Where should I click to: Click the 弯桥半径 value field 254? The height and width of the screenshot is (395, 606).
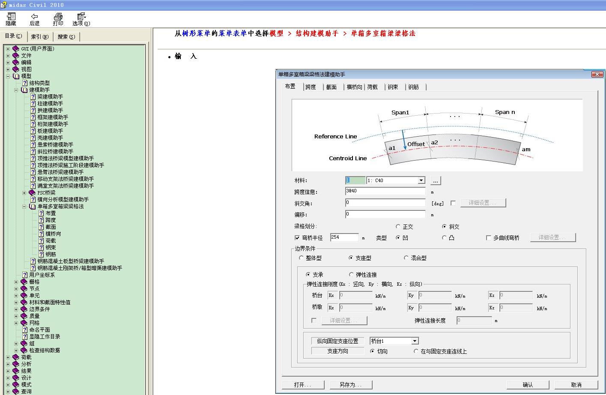tap(344, 237)
